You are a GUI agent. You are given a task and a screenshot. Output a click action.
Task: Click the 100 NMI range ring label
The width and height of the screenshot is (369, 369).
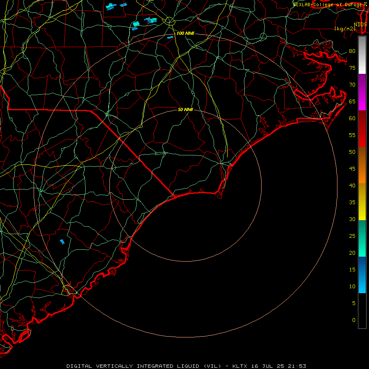tap(185, 34)
